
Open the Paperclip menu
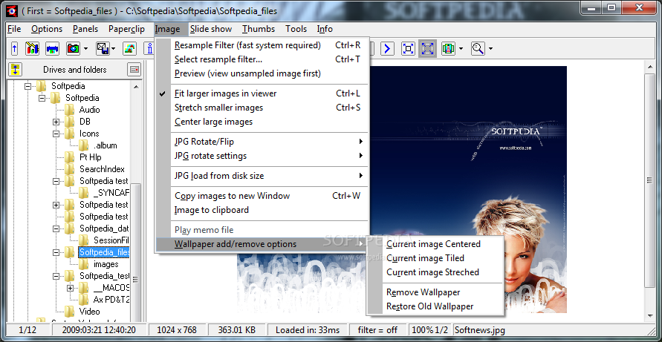pyautogui.click(x=126, y=29)
